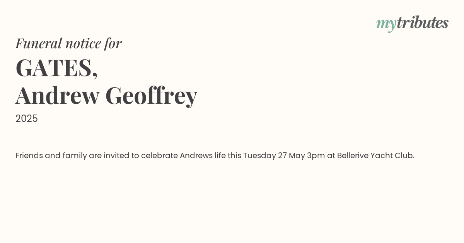Click the year 2025

(27, 118)
